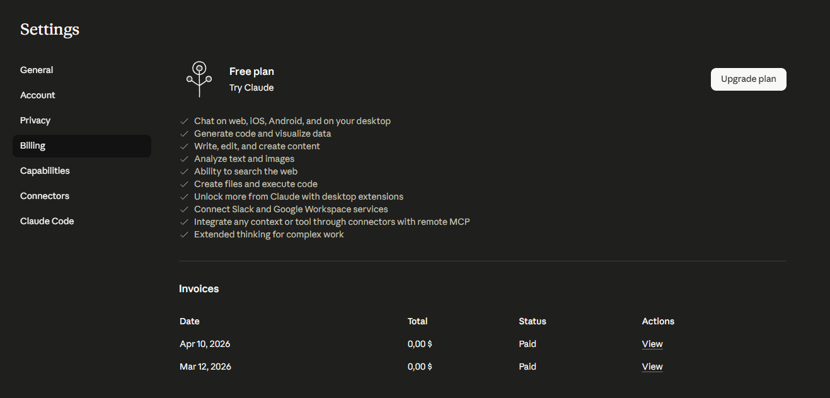Click the checkmark beside Generate code feature
This screenshot has height=398, width=830.
[x=185, y=134]
